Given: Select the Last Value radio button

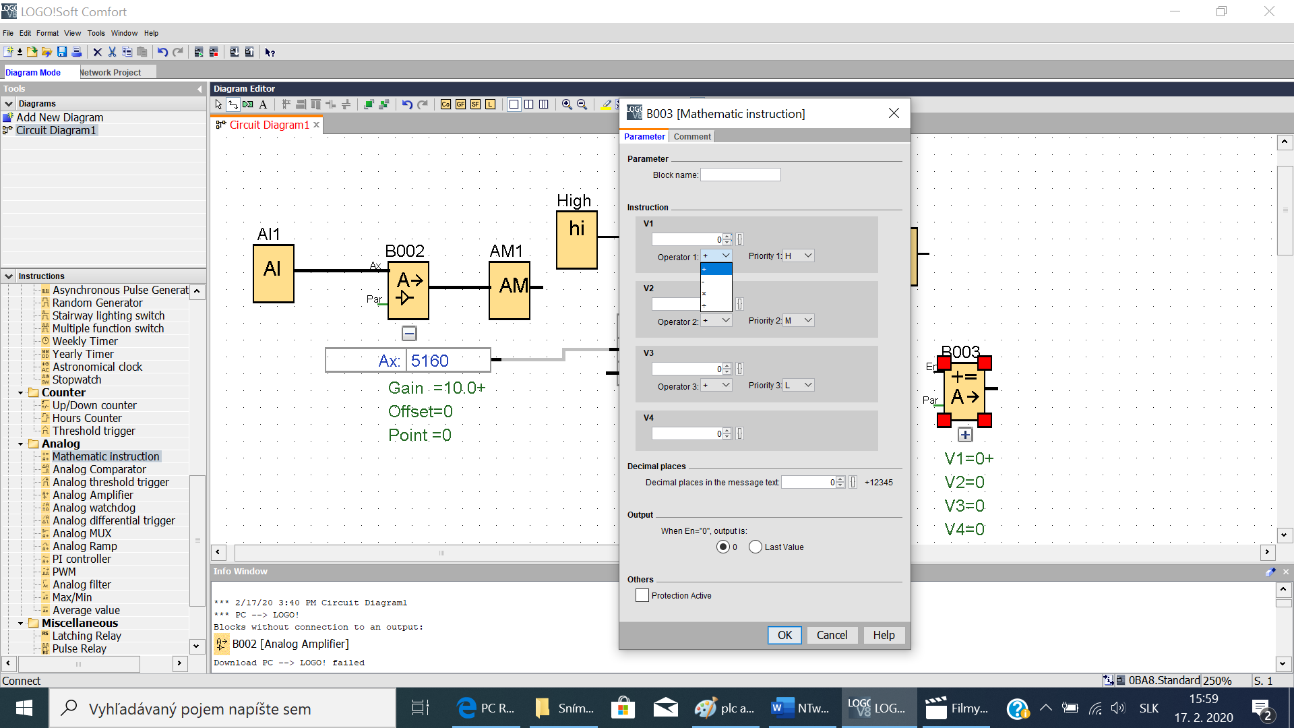Looking at the screenshot, I should click(x=756, y=547).
